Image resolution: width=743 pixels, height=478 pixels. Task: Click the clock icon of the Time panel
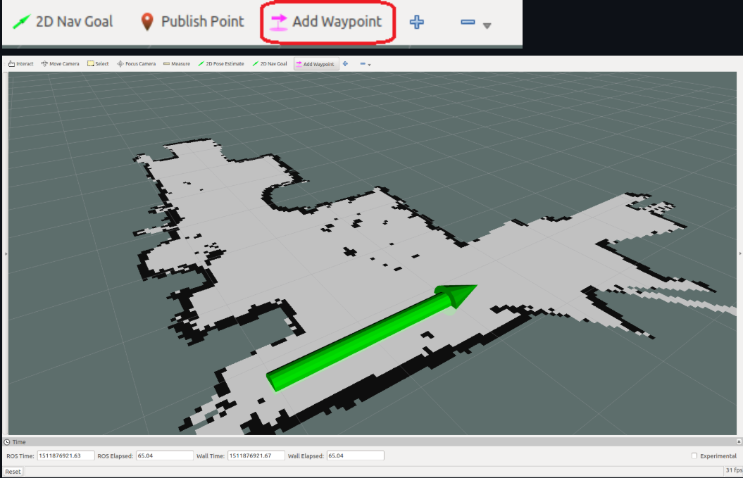tap(7, 442)
